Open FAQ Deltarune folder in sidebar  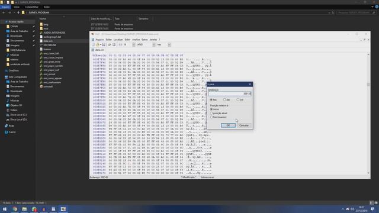pyautogui.click(x=18, y=50)
